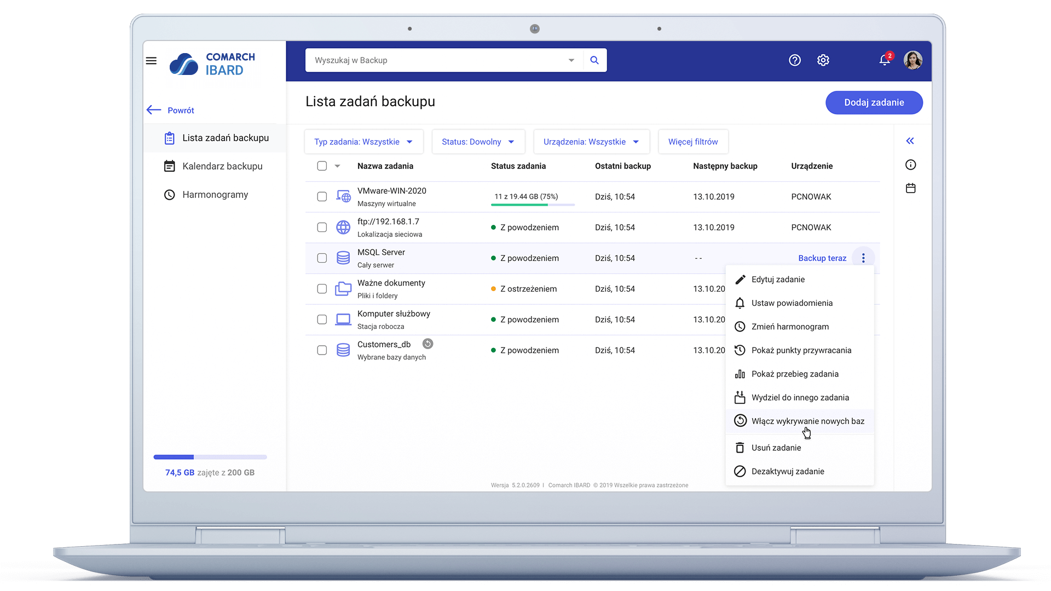Screen dimensions: 1051x591
Task: Collapse the right side panel with the double-chevron icon
Action: (x=910, y=141)
